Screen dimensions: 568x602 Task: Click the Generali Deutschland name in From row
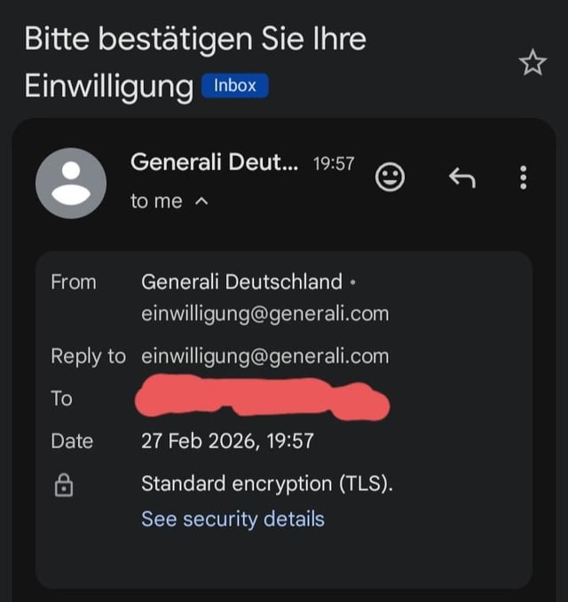click(x=241, y=282)
